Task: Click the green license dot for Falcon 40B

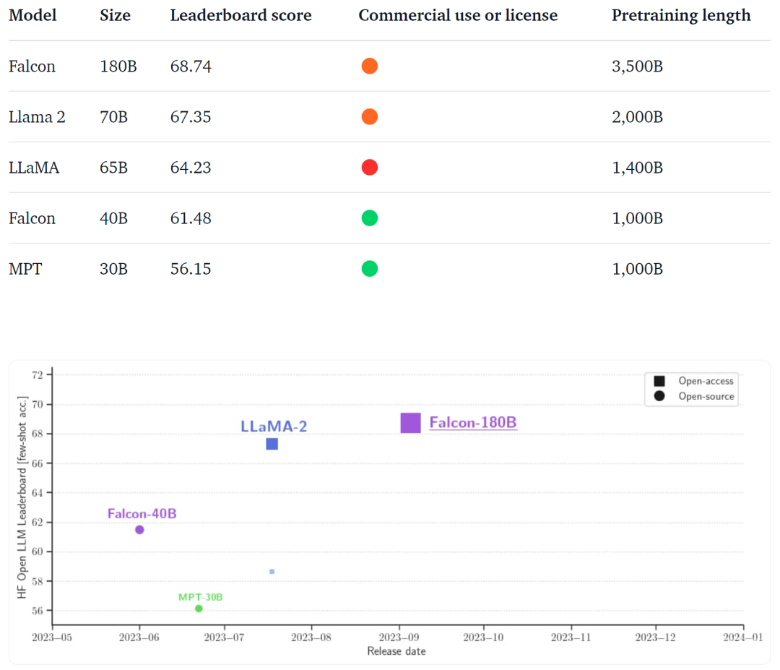Action: [x=370, y=218]
